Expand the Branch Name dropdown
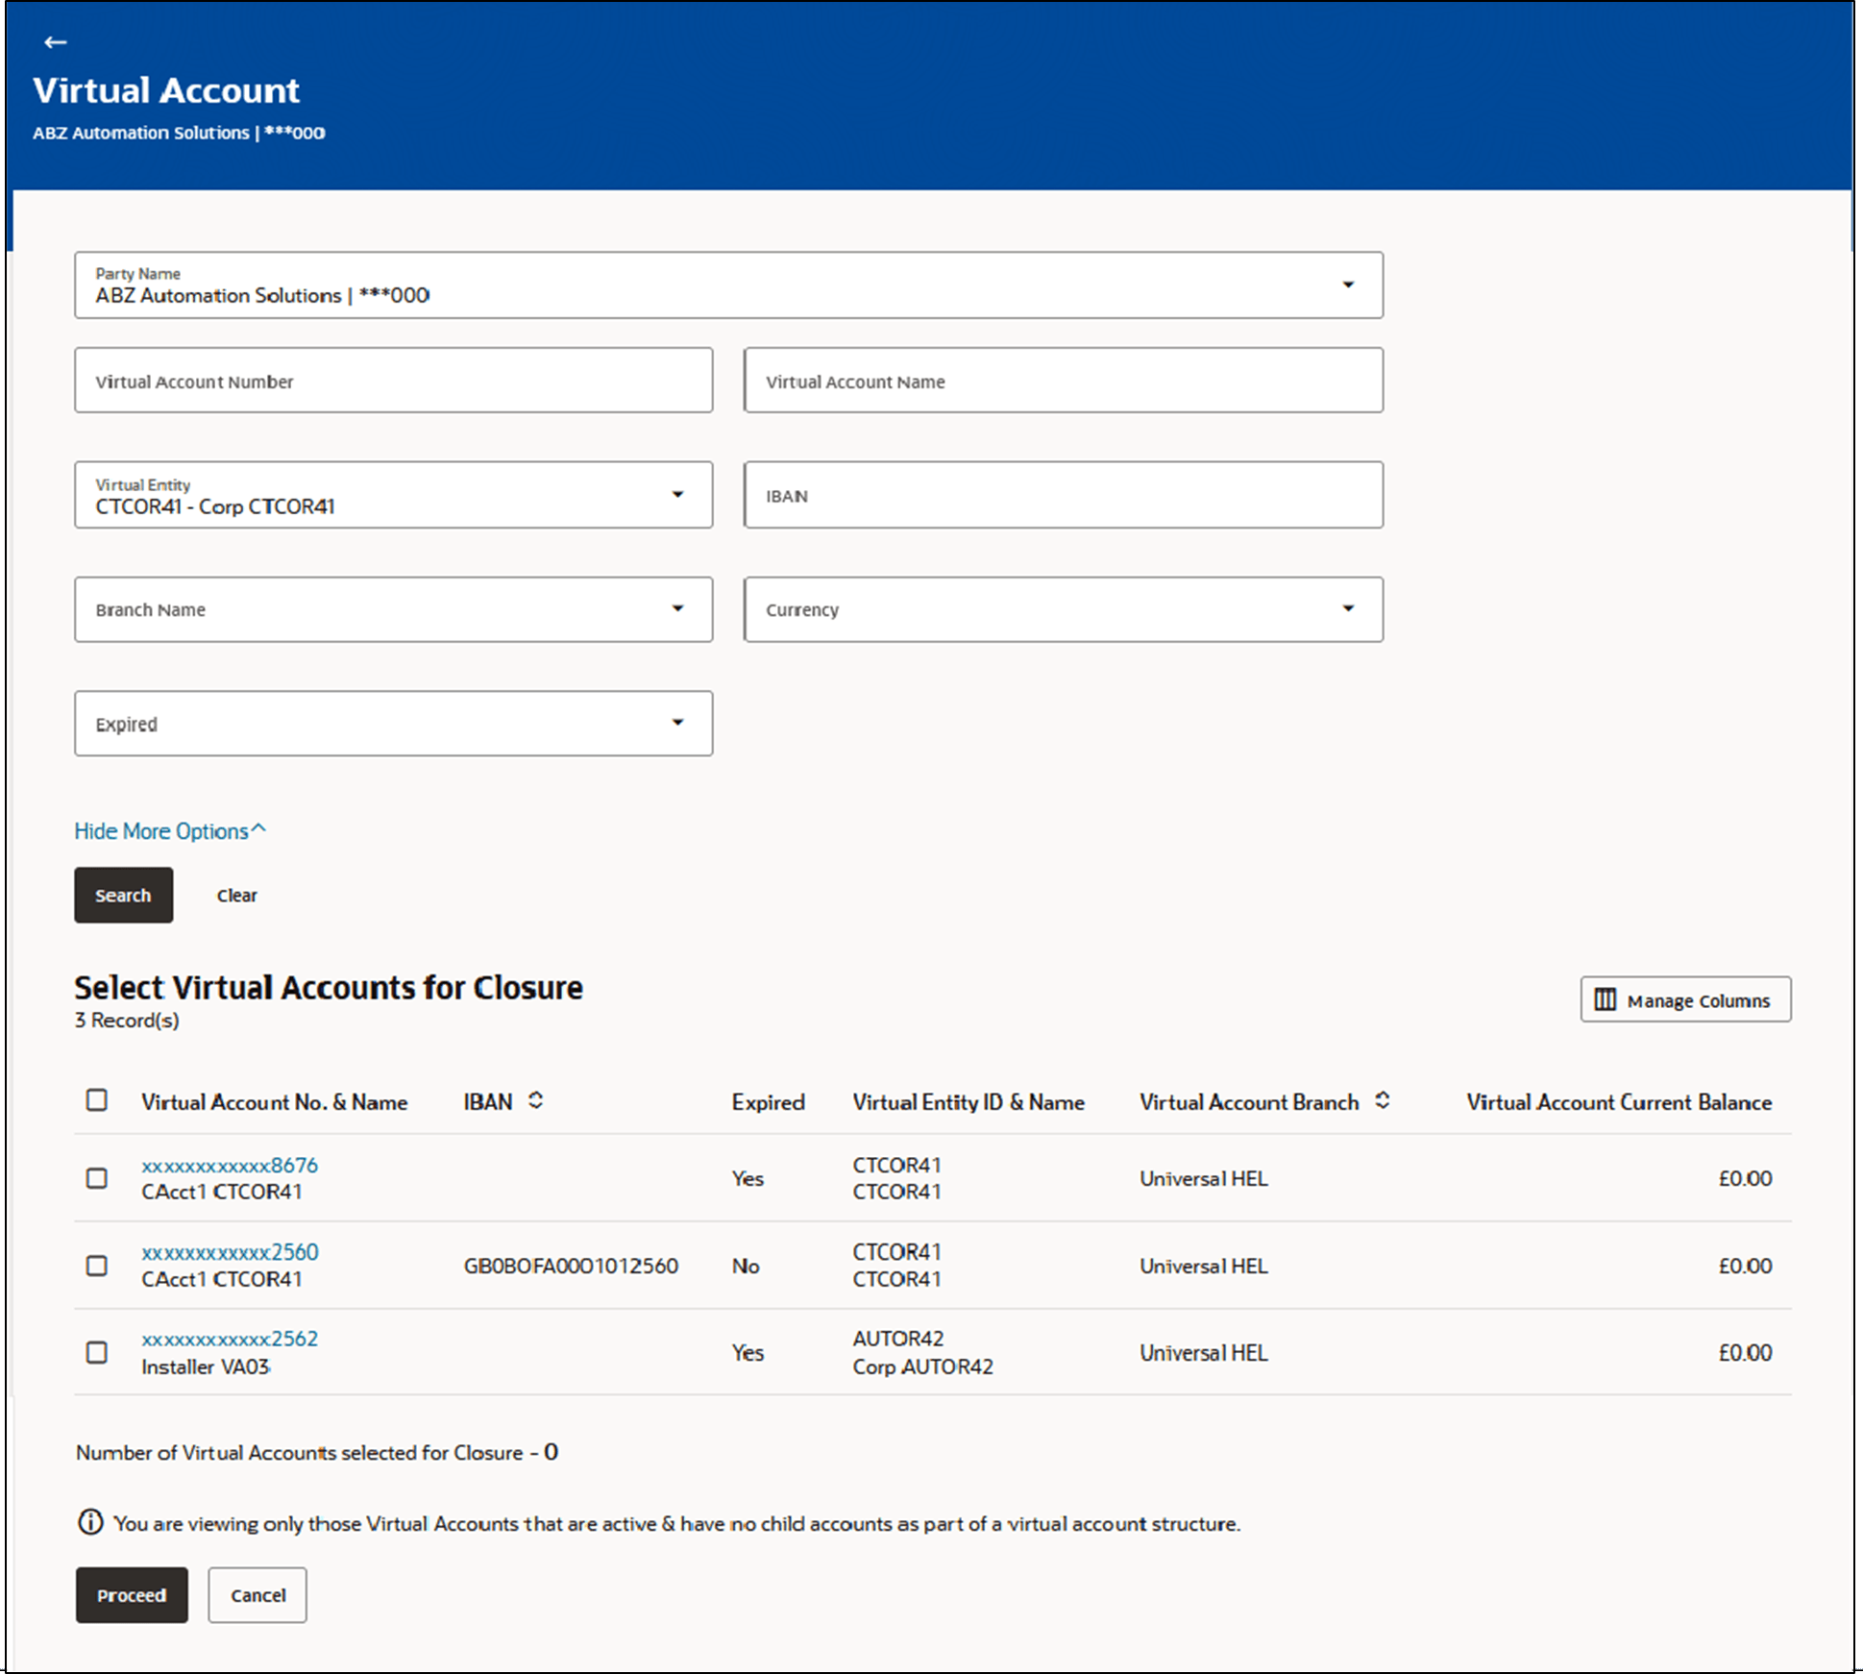 pyautogui.click(x=678, y=608)
